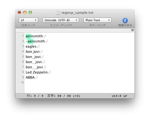Click the split view icon
Viewport: 150px width, 120px height.
click(133, 30)
